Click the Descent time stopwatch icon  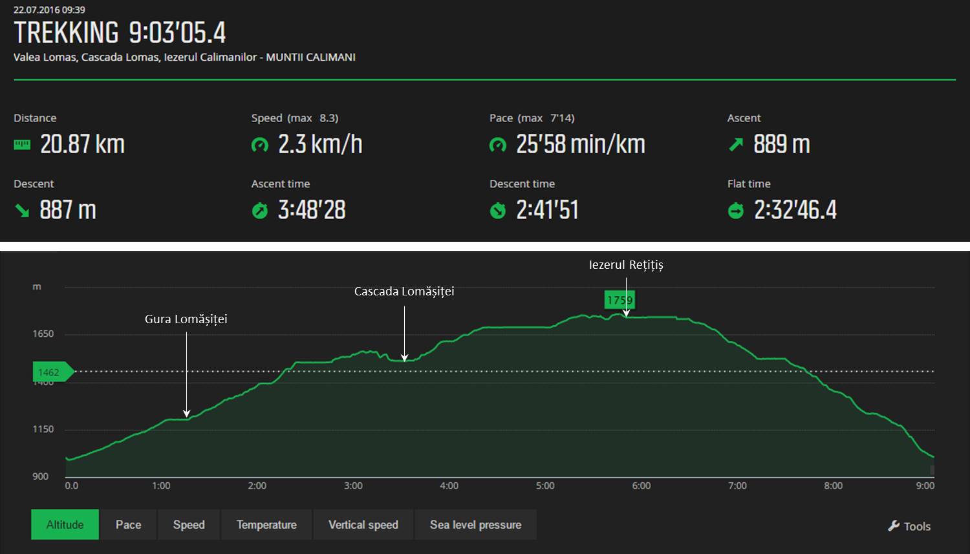pos(497,211)
